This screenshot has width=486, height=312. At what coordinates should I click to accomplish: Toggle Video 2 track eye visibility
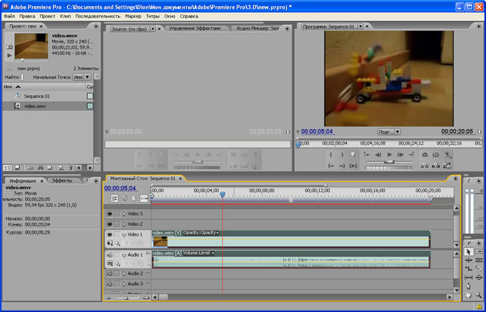tap(110, 224)
